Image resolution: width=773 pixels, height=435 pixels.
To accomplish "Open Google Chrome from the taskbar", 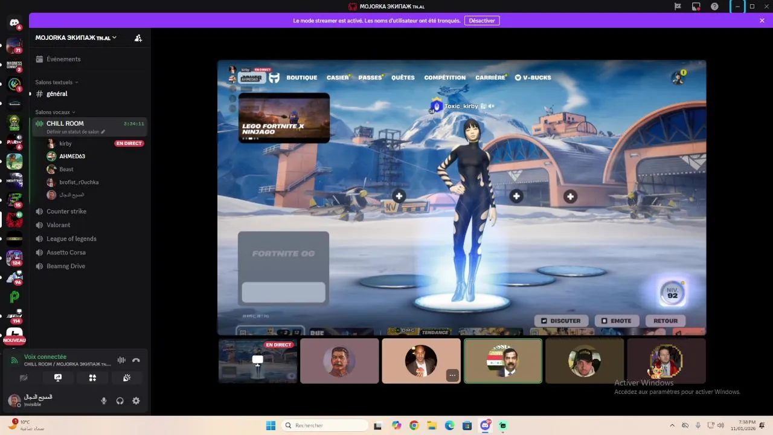I will 414,425.
